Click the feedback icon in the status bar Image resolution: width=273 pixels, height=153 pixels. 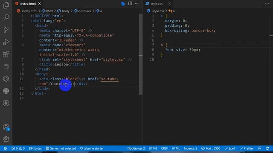[260, 148]
